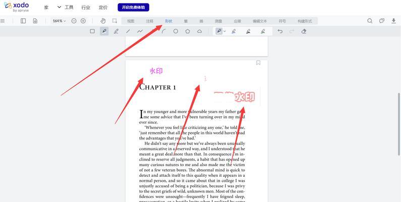Select the polyline zigzag tool

pyautogui.click(x=140, y=31)
